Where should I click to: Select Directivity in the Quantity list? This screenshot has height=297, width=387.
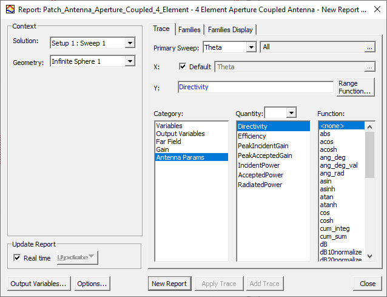click(273, 126)
